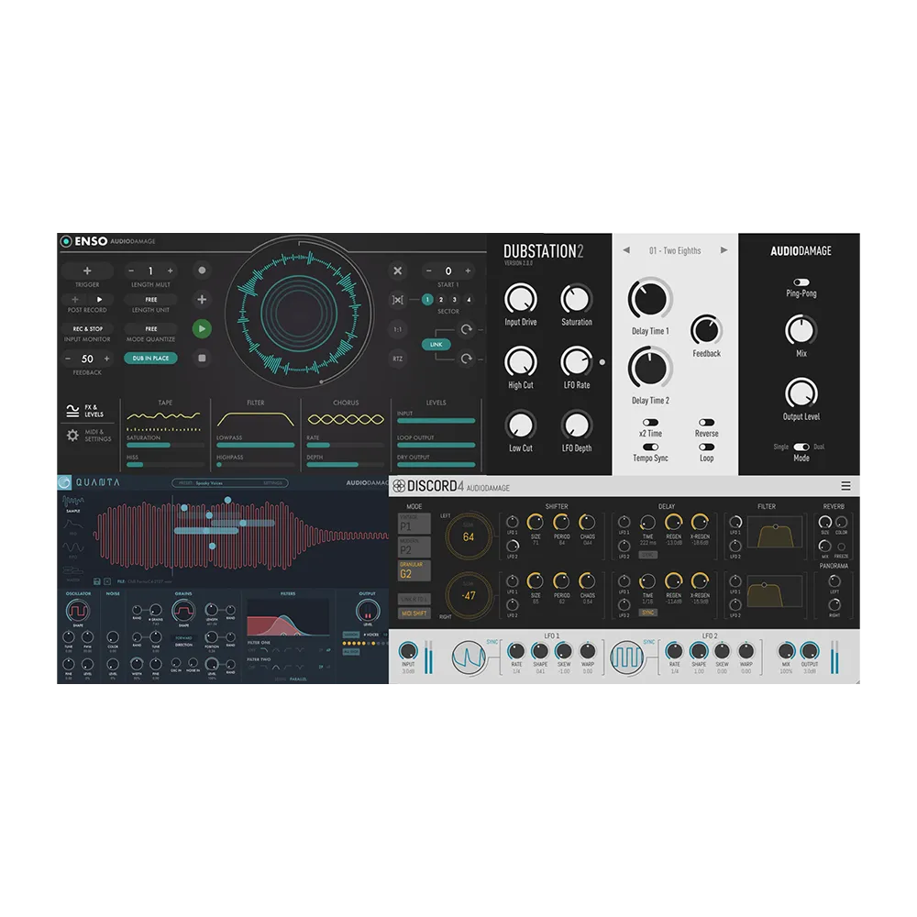
Task: Click Discord4 Input knob
Action: tap(408, 650)
